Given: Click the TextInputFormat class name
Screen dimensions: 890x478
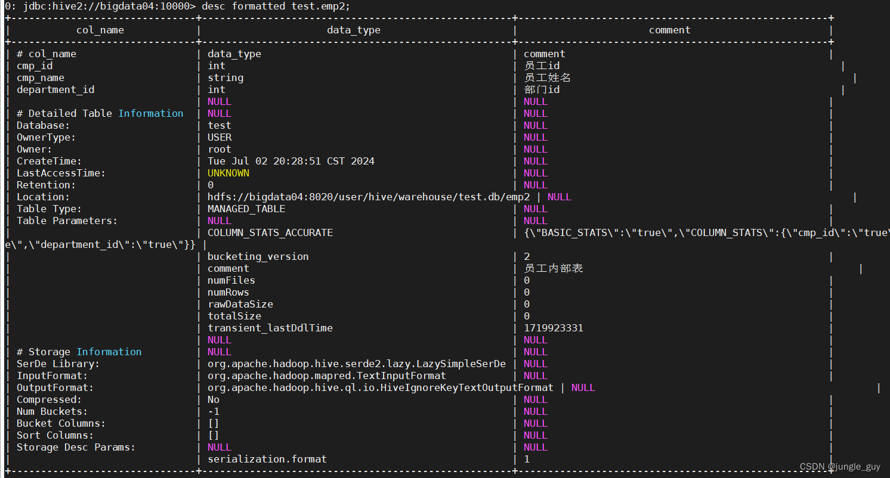Looking at the screenshot, I should click(327, 375).
